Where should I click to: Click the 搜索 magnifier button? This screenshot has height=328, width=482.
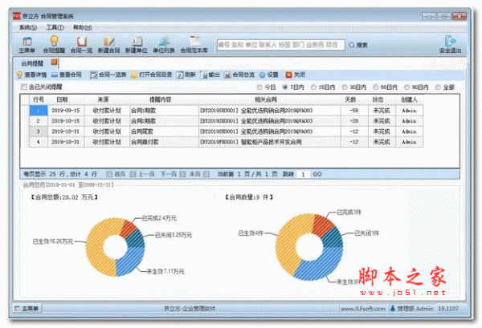pos(358,45)
